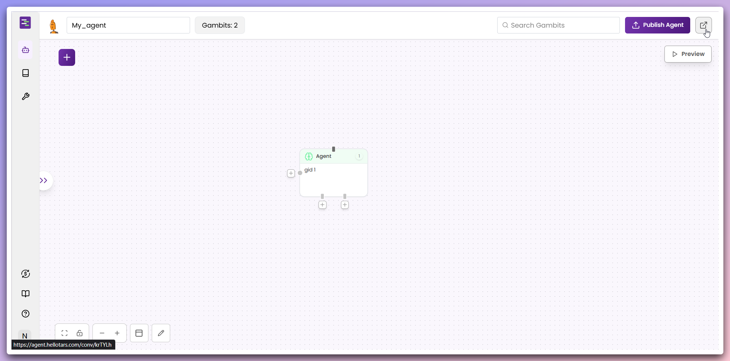Screen dimensions: 730x361
Task: Click the minimap layout icon in bottom toolbar
Action: pos(139,333)
